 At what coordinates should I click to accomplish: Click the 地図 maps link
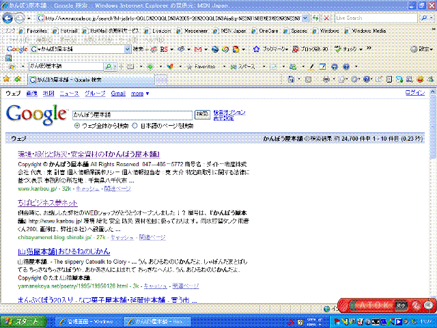pyautogui.click(x=48, y=94)
